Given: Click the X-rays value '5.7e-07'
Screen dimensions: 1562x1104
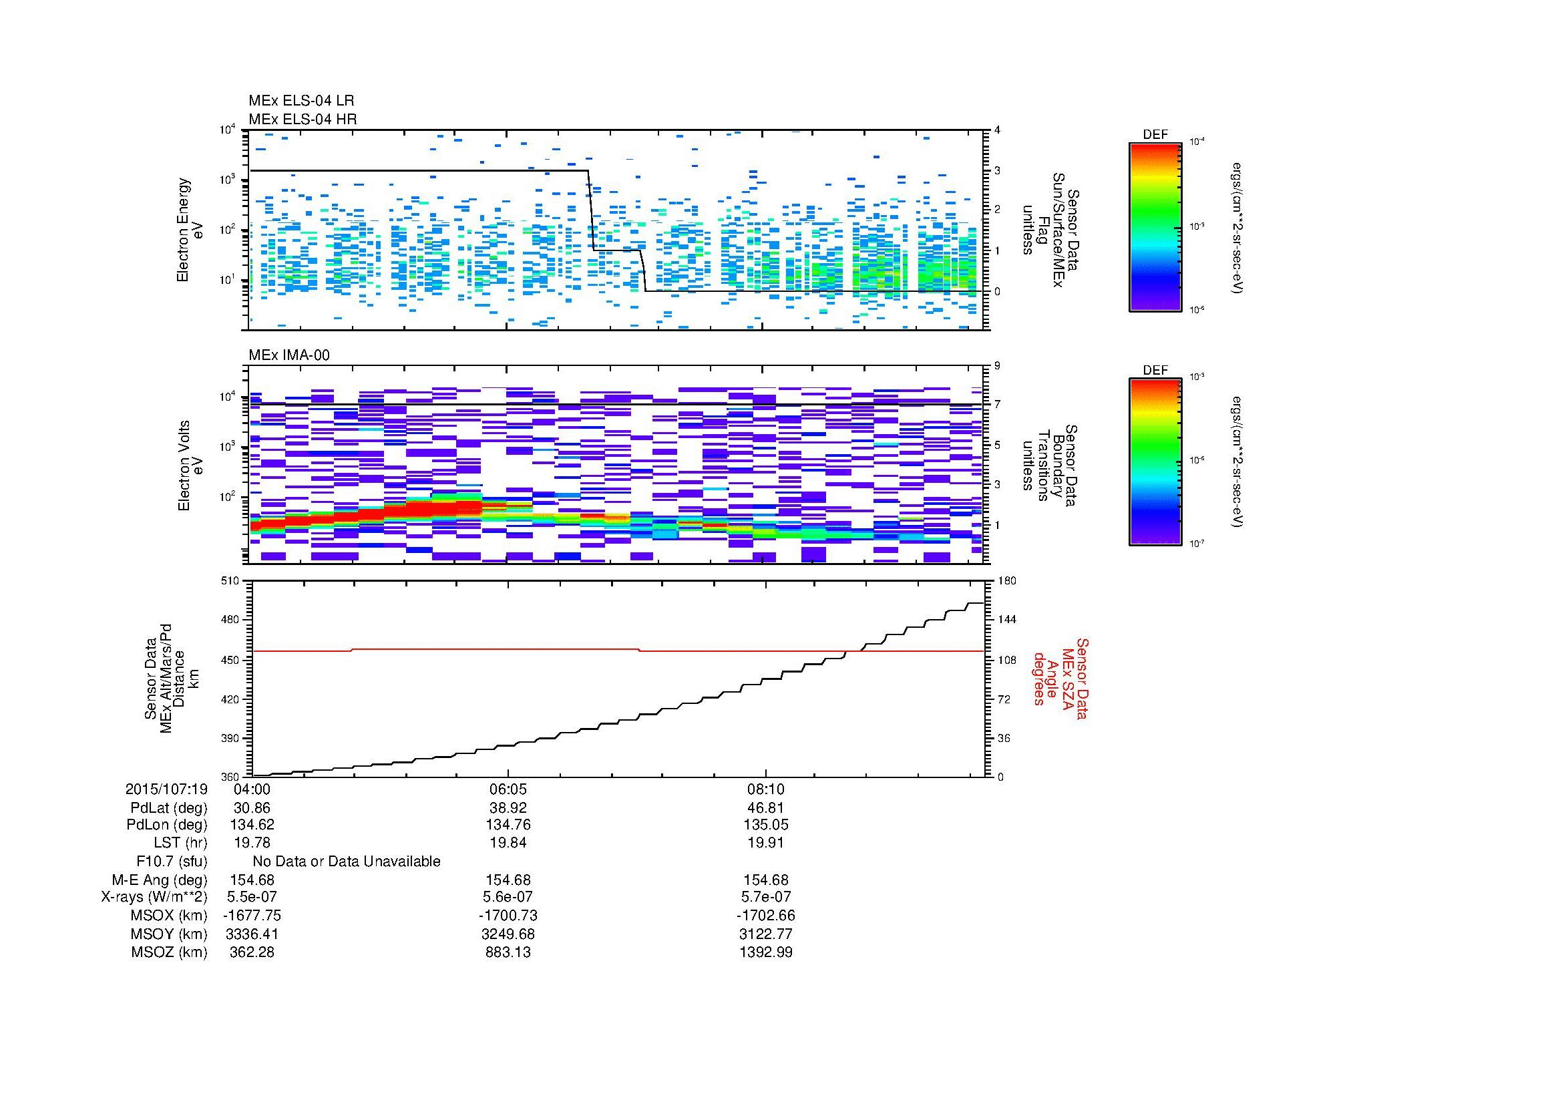Looking at the screenshot, I should pyautogui.click(x=766, y=897).
